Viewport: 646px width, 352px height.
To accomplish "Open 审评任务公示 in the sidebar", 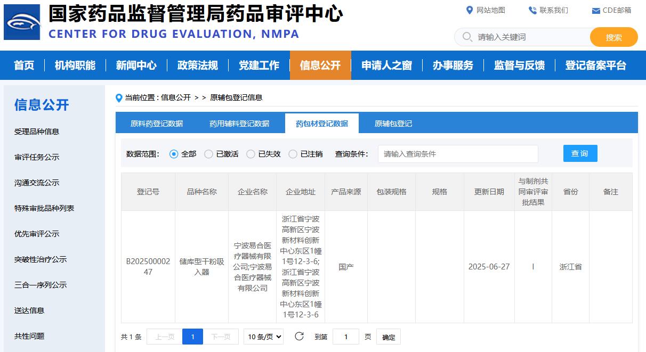I will (x=37, y=157).
